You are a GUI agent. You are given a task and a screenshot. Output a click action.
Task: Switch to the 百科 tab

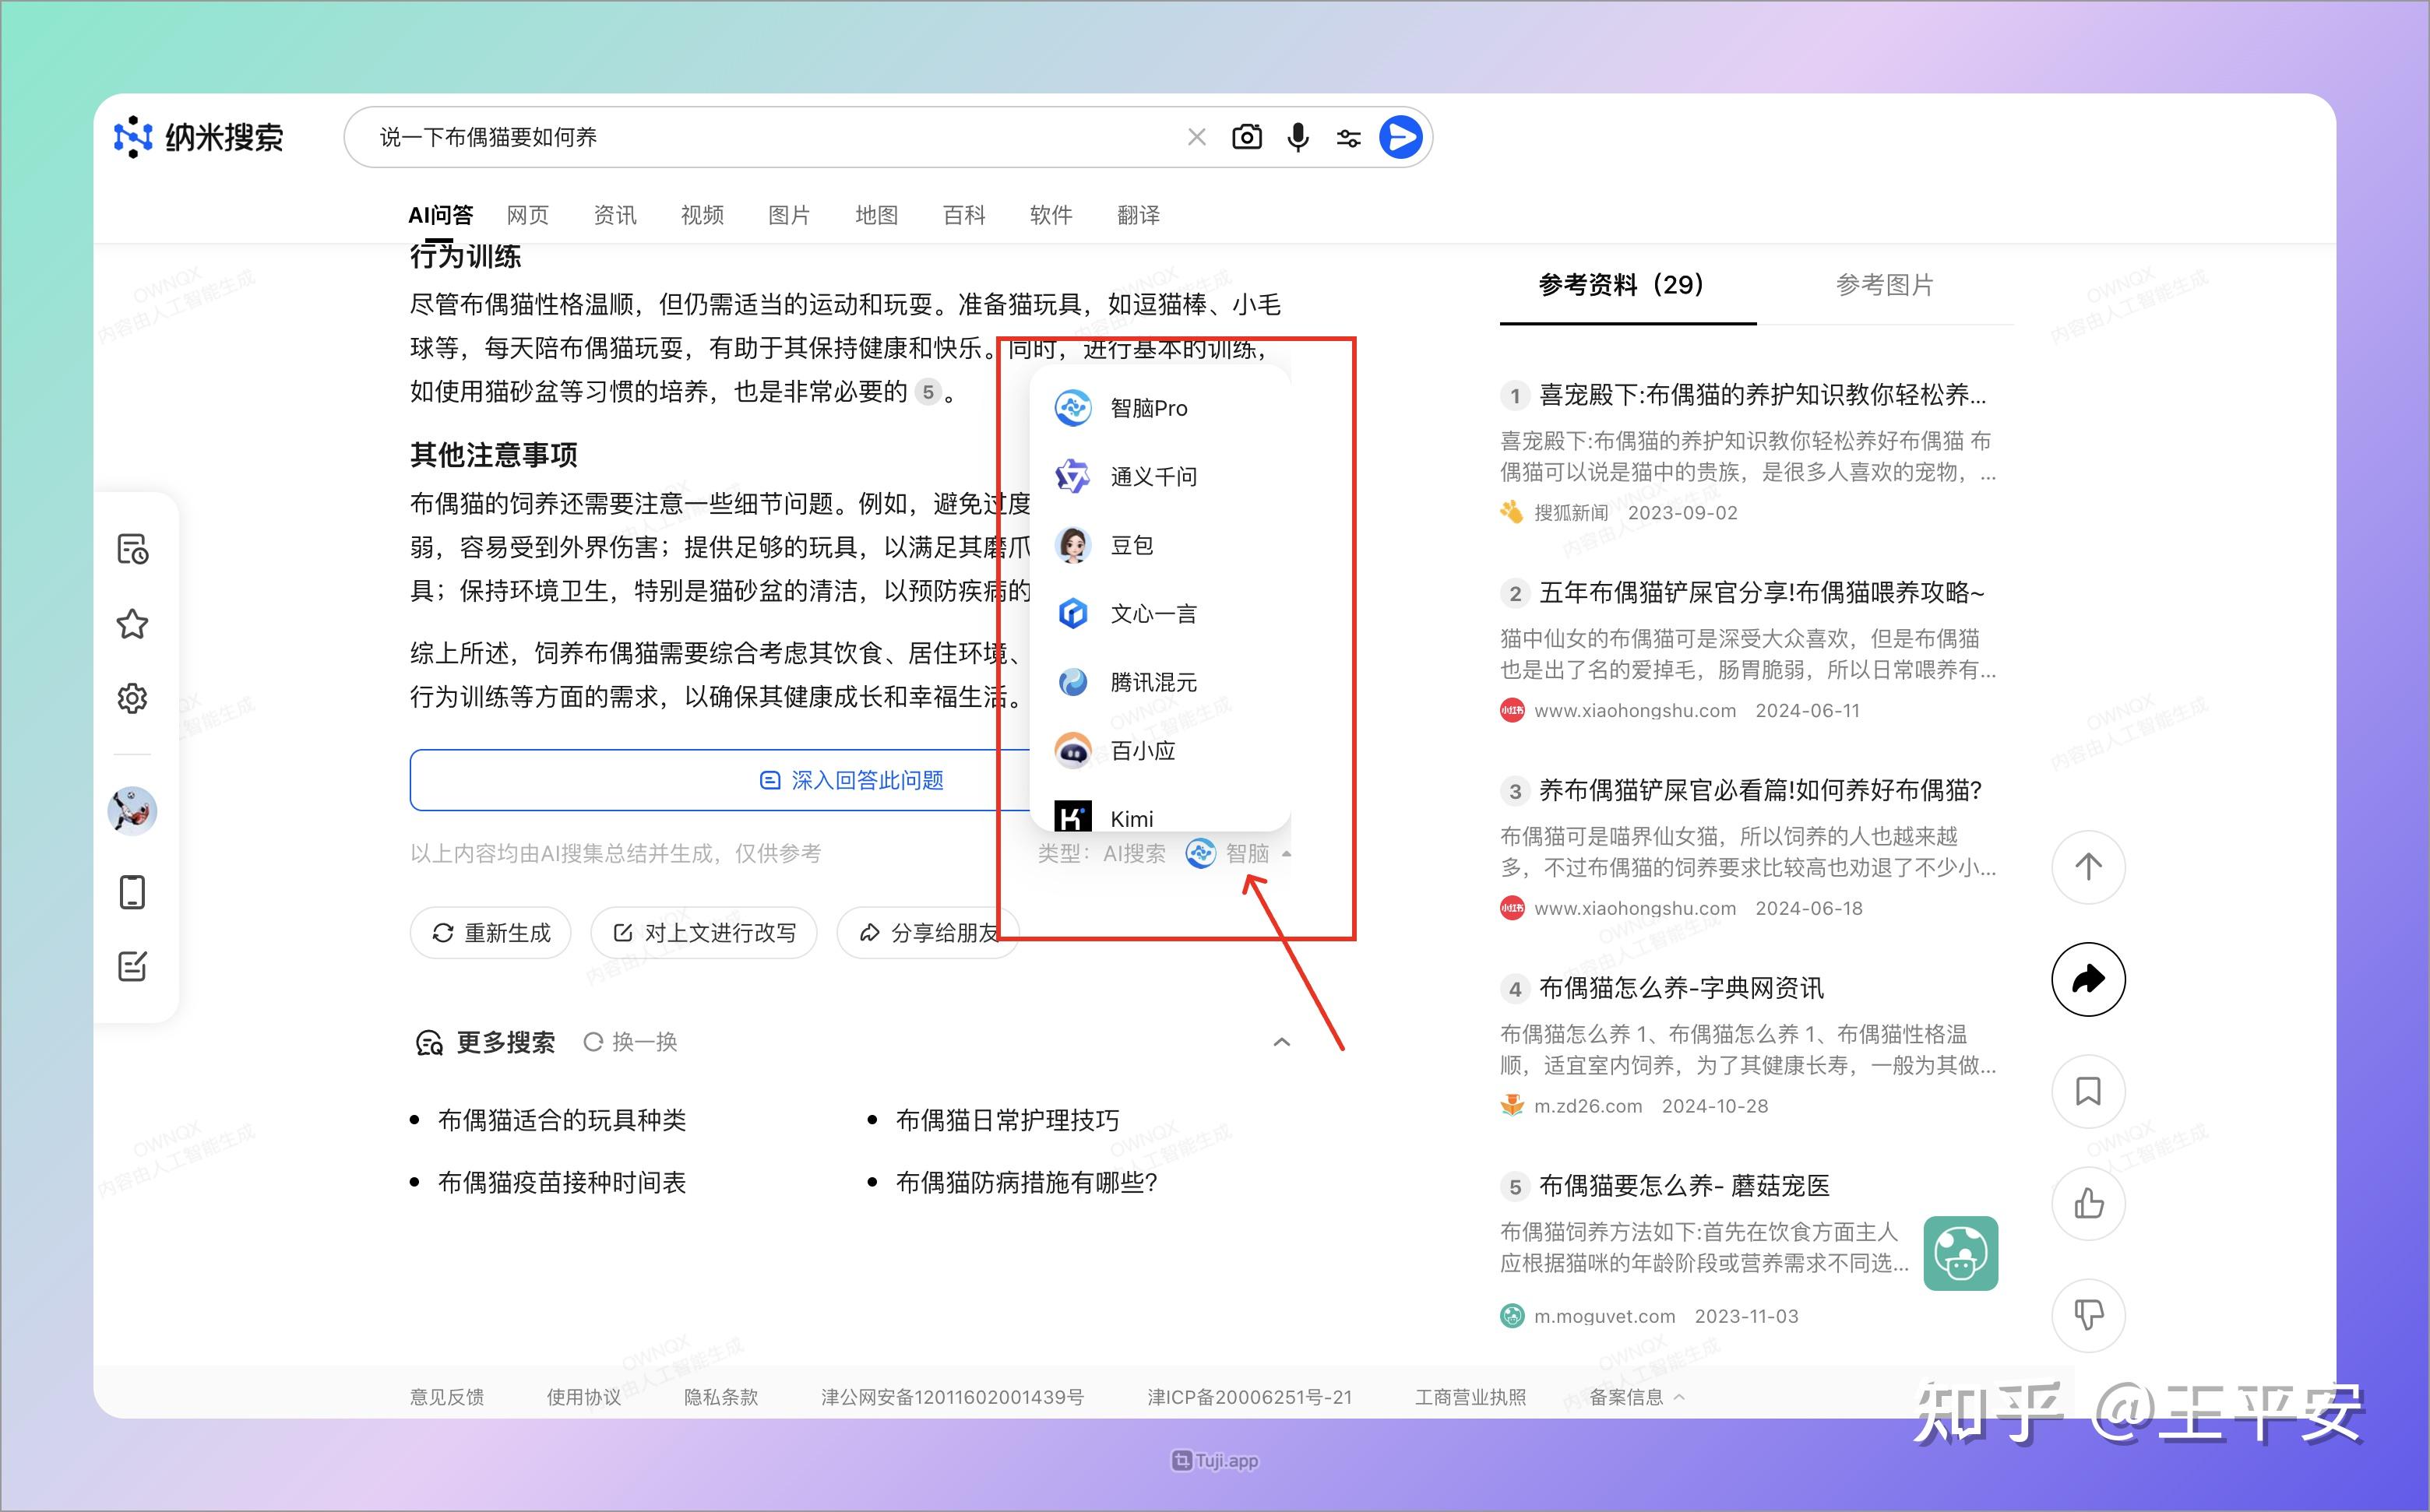pyautogui.click(x=964, y=215)
